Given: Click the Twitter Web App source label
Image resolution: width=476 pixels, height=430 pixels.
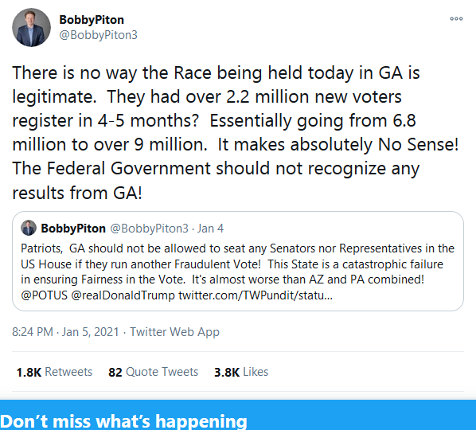Looking at the screenshot, I should point(174,332).
